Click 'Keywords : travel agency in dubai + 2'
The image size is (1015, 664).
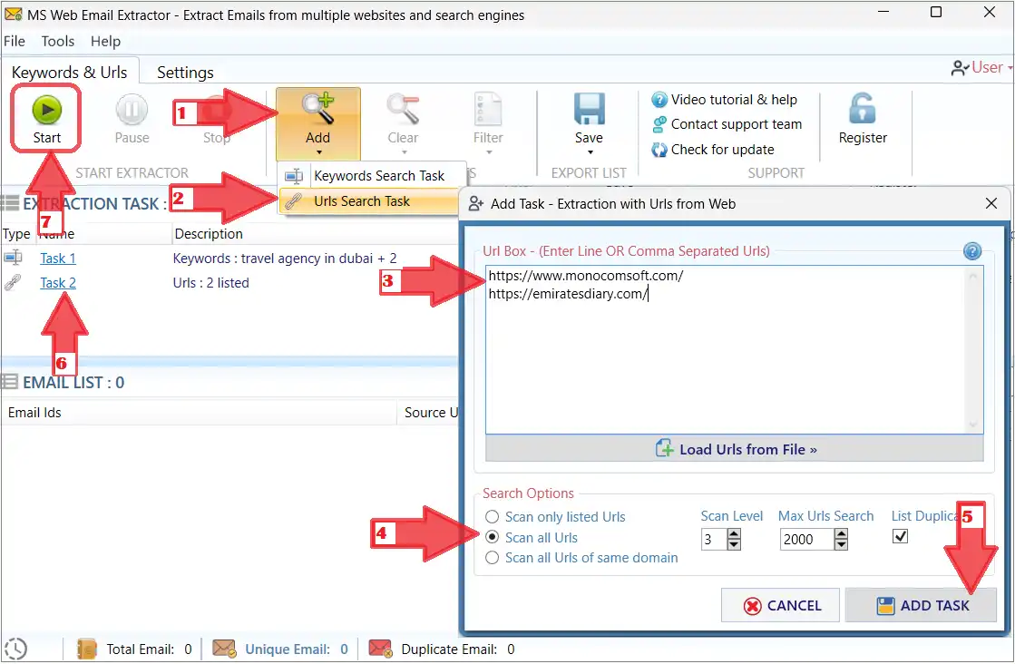[x=285, y=259]
